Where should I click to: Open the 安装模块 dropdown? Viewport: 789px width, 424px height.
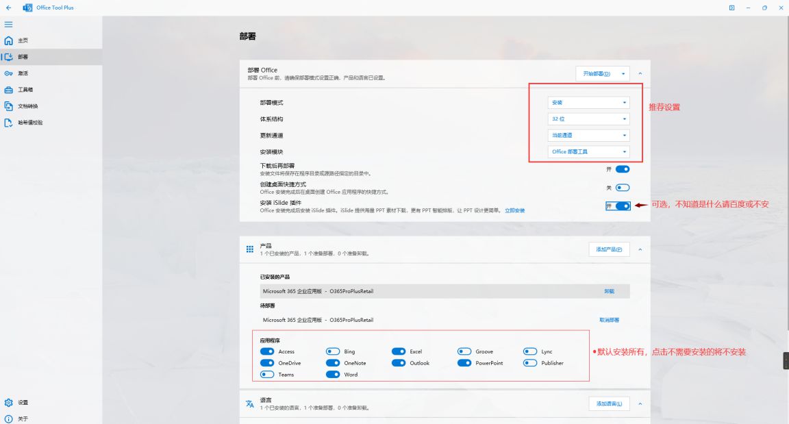[x=588, y=151]
